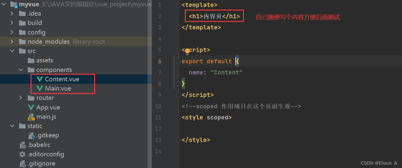Collapse the src folder chevron
Screen dimensions: 402x168
click(12, 51)
